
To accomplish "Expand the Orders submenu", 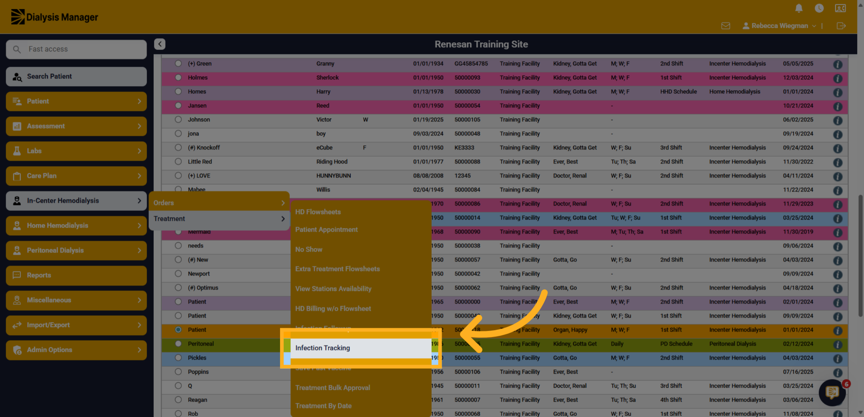I will point(219,203).
